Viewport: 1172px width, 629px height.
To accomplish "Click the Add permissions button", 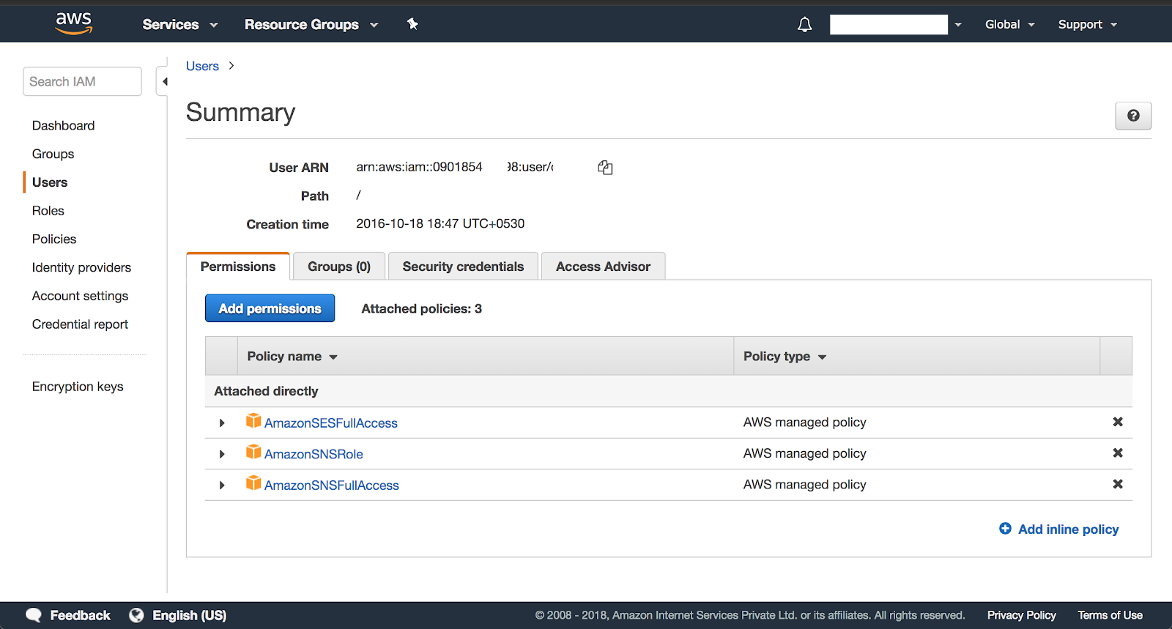I will click(270, 308).
